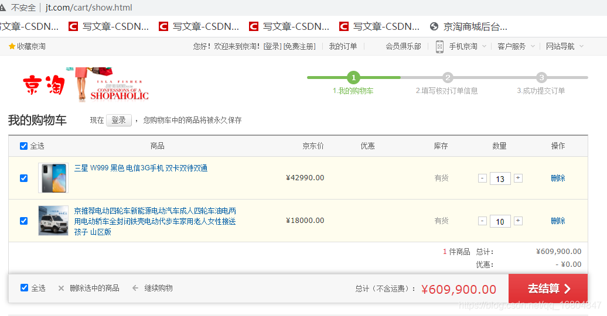Click the 数量 column header
This screenshot has height=316, width=607.
pyautogui.click(x=499, y=146)
